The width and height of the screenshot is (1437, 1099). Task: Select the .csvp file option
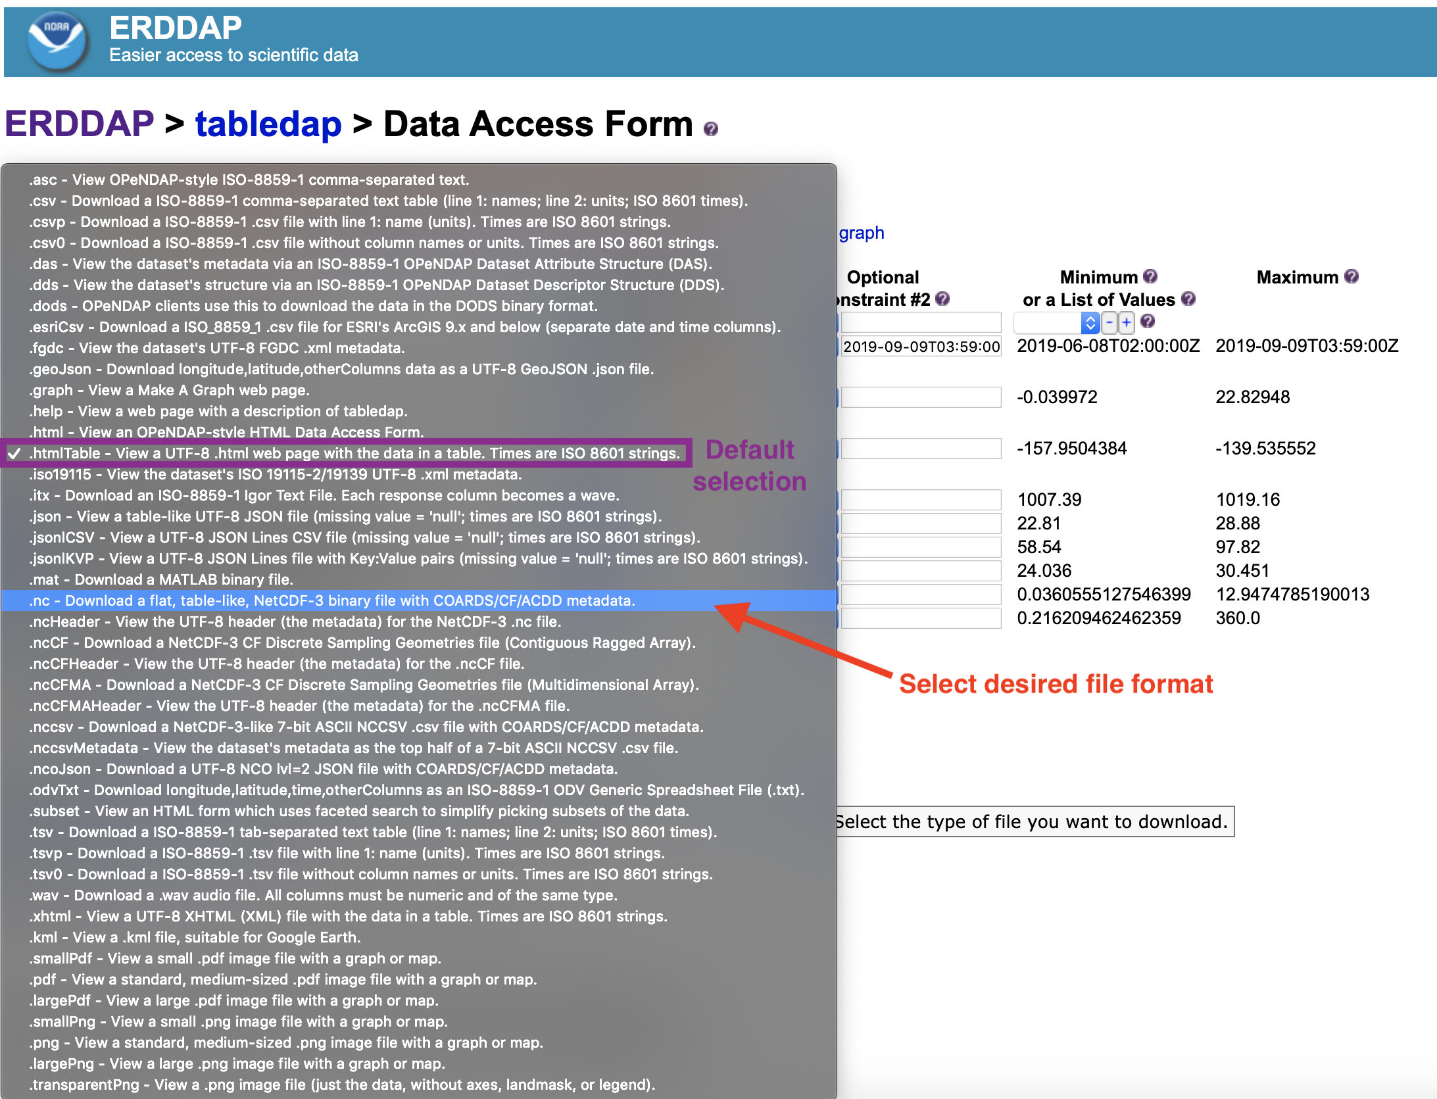tap(418, 222)
